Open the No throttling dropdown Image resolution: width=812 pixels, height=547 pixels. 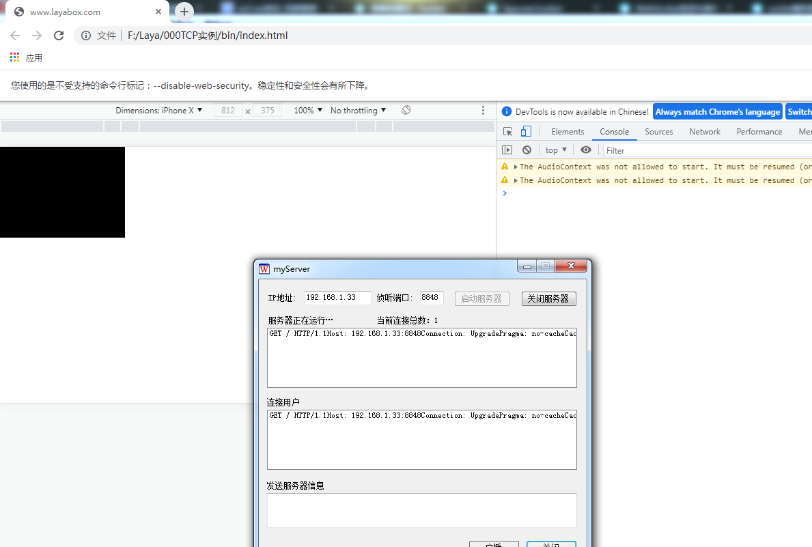point(358,111)
